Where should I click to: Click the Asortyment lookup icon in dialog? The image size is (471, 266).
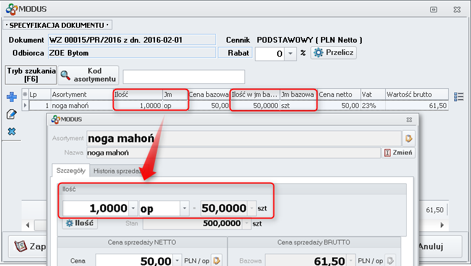(x=409, y=137)
